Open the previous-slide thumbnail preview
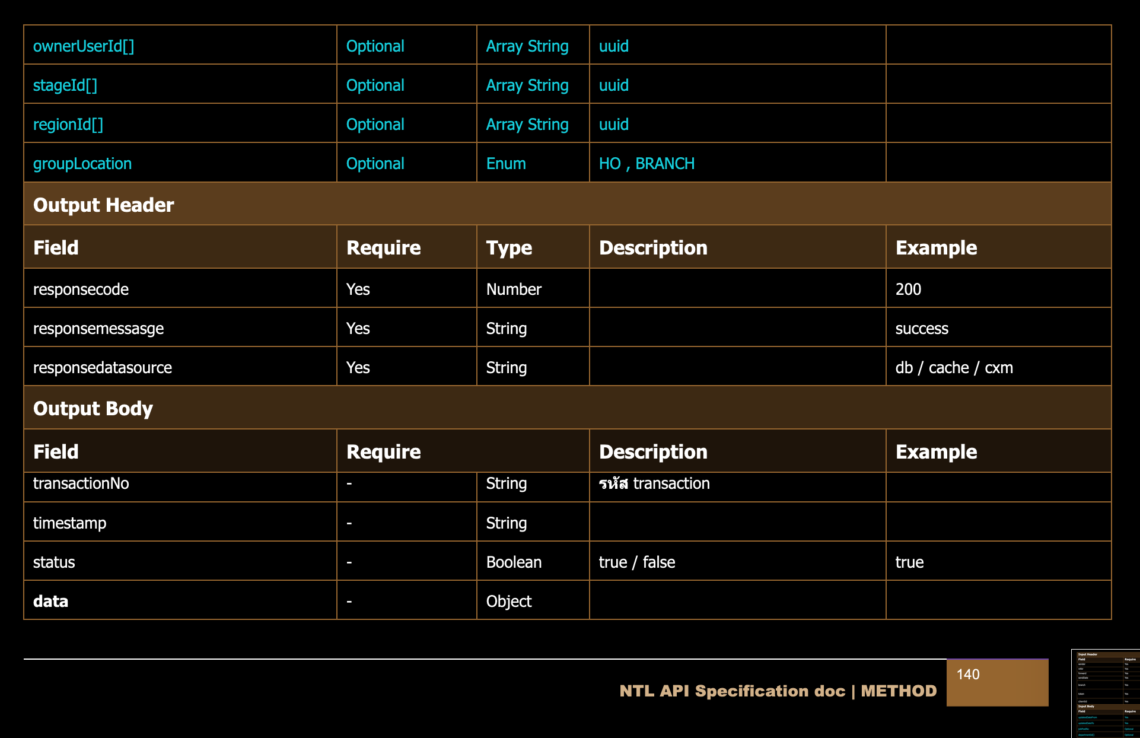This screenshot has height=738, width=1140. pyautogui.click(x=1106, y=693)
